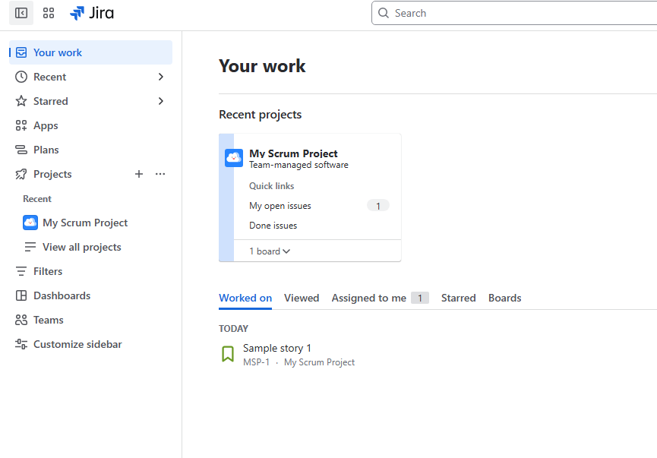
Task: Open the Sample story 1 issue
Action: click(x=277, y=348)
